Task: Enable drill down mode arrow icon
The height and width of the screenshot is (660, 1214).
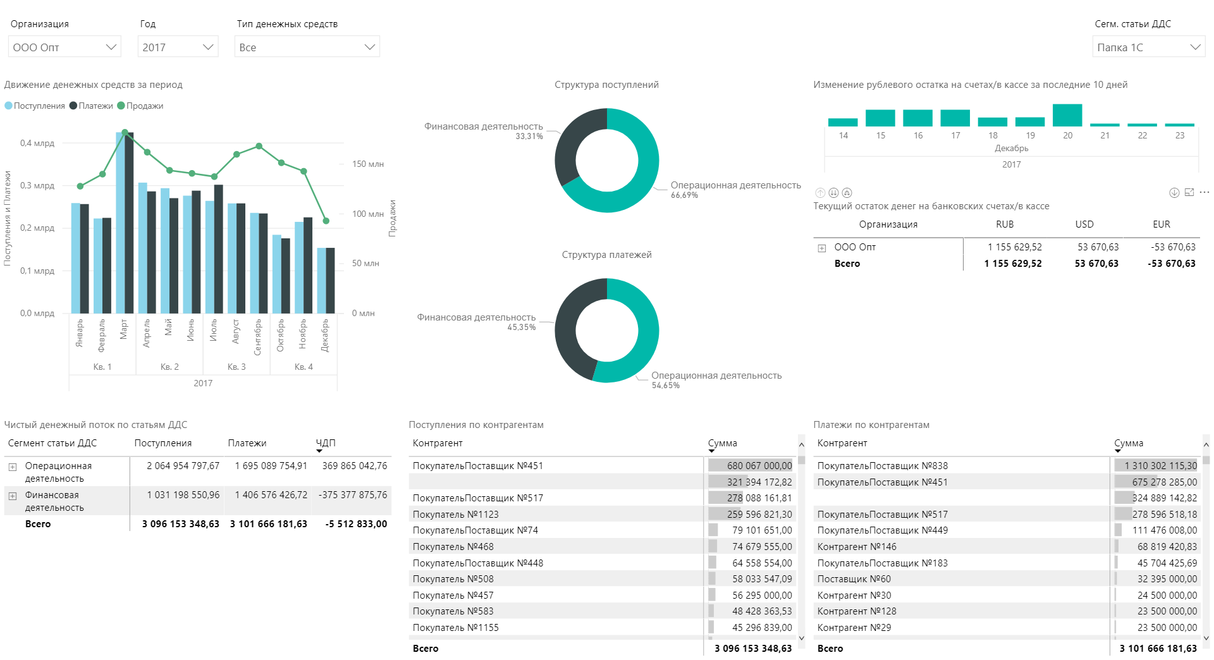Action: click(1174, 193)
